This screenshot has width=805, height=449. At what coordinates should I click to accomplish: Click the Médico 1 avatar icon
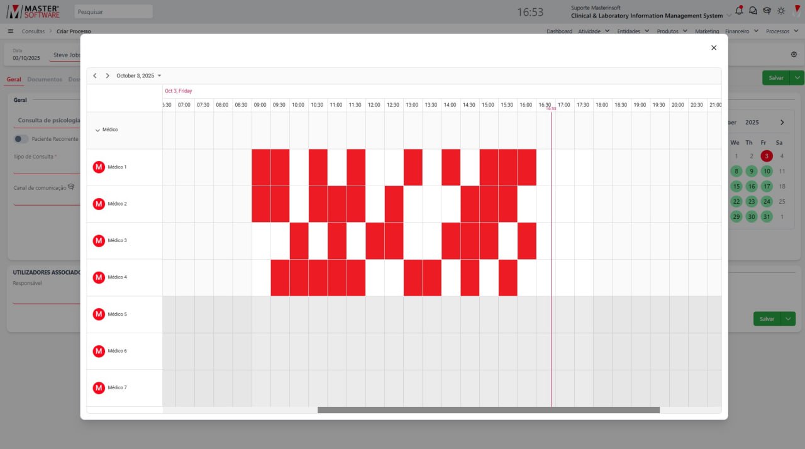99,167
